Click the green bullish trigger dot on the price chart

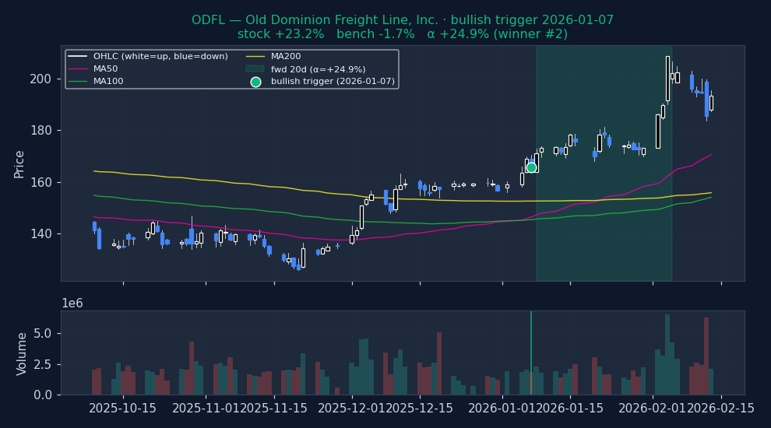point(531,167)
